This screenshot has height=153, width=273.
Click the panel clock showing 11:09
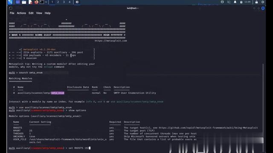[x=247, y=2]
